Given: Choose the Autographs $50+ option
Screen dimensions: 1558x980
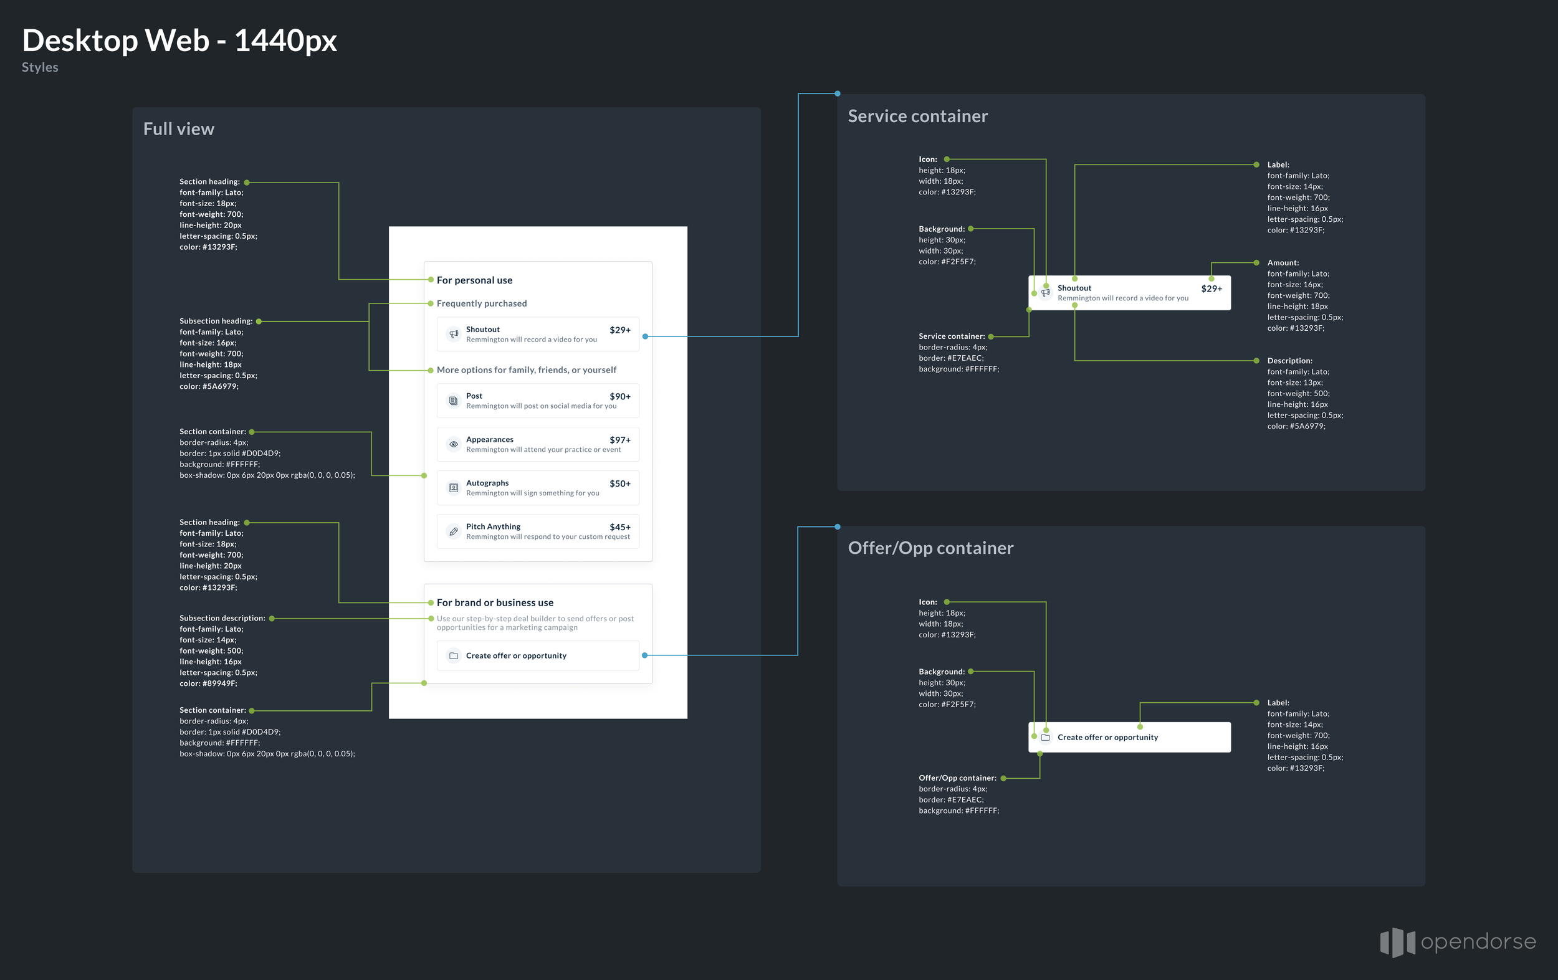Looking at the screenshot, I should pyautogui.click(x=538, y=488).
